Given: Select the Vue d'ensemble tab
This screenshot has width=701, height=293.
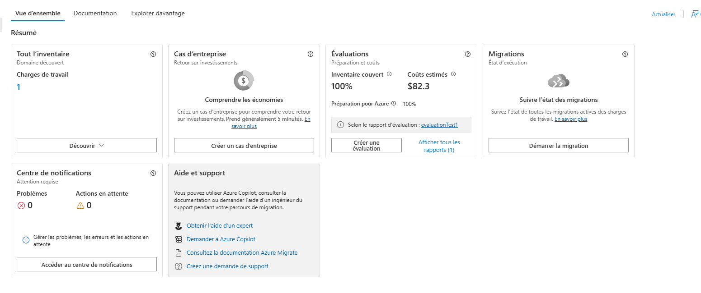Looking at the screenshot, I should pyautogui.click(x=38, y=13).
